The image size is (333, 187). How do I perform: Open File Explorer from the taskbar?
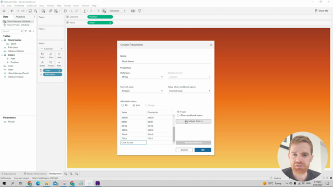[46, 183]
